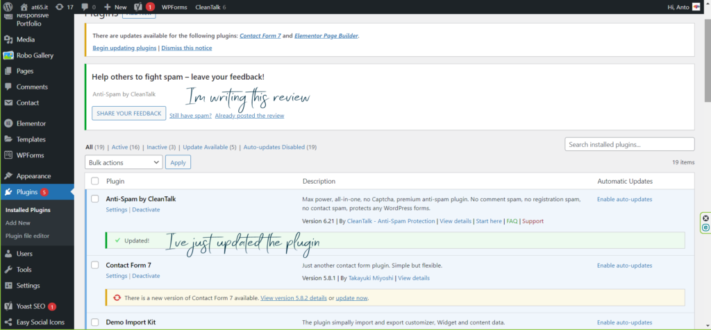Enable auto-updates for Contact Form 7
Viewport: 711px width, 330px height.
(x=624, y=266)
